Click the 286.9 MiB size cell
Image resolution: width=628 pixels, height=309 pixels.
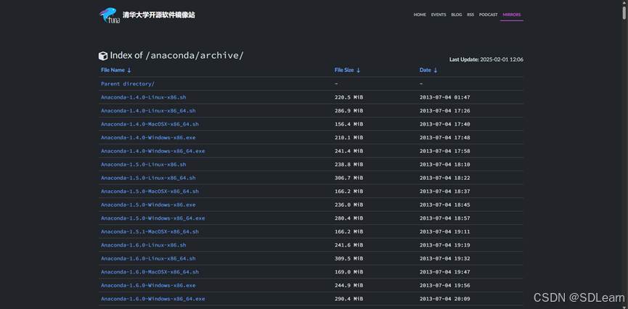pos(348,110)
